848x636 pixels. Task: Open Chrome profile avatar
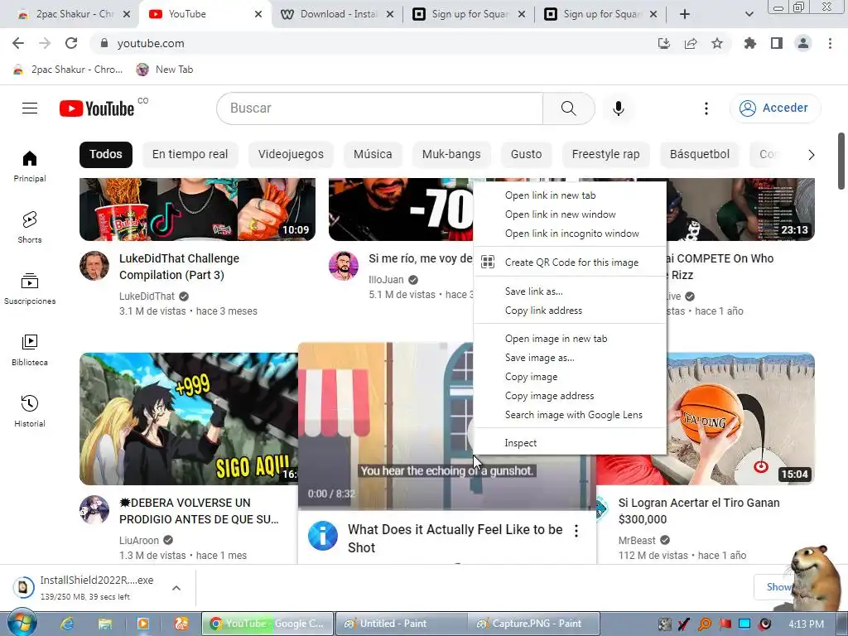pyautogui.click(x=803, y=43)
